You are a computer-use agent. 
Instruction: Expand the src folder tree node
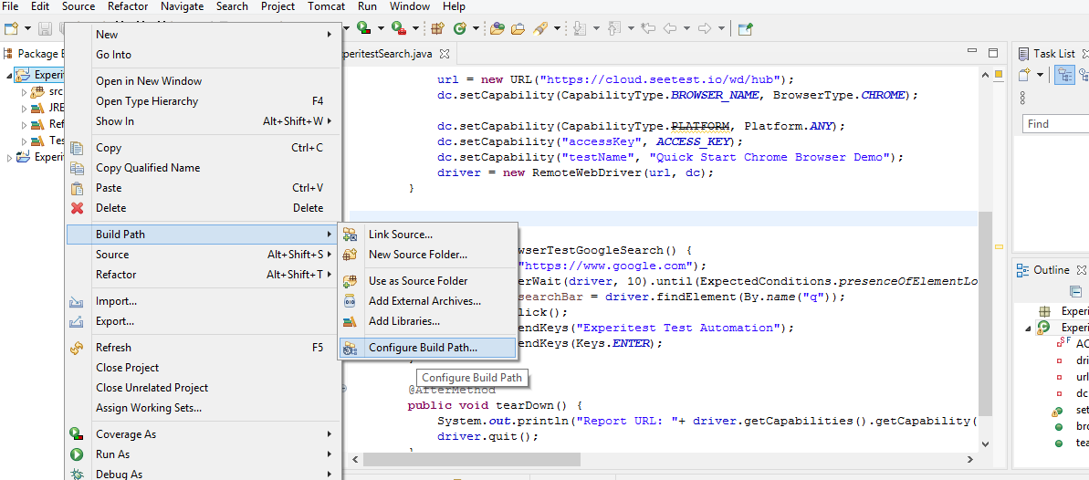click(25, 91)
